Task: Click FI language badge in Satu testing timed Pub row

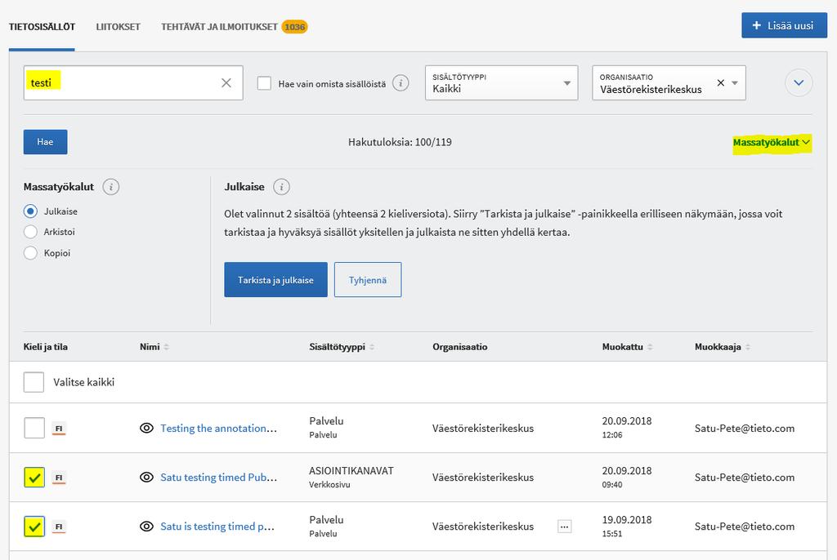Action: pos(59,478)
